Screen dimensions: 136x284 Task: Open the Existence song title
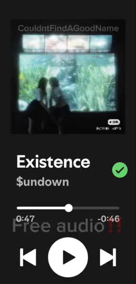coord(53,162)
